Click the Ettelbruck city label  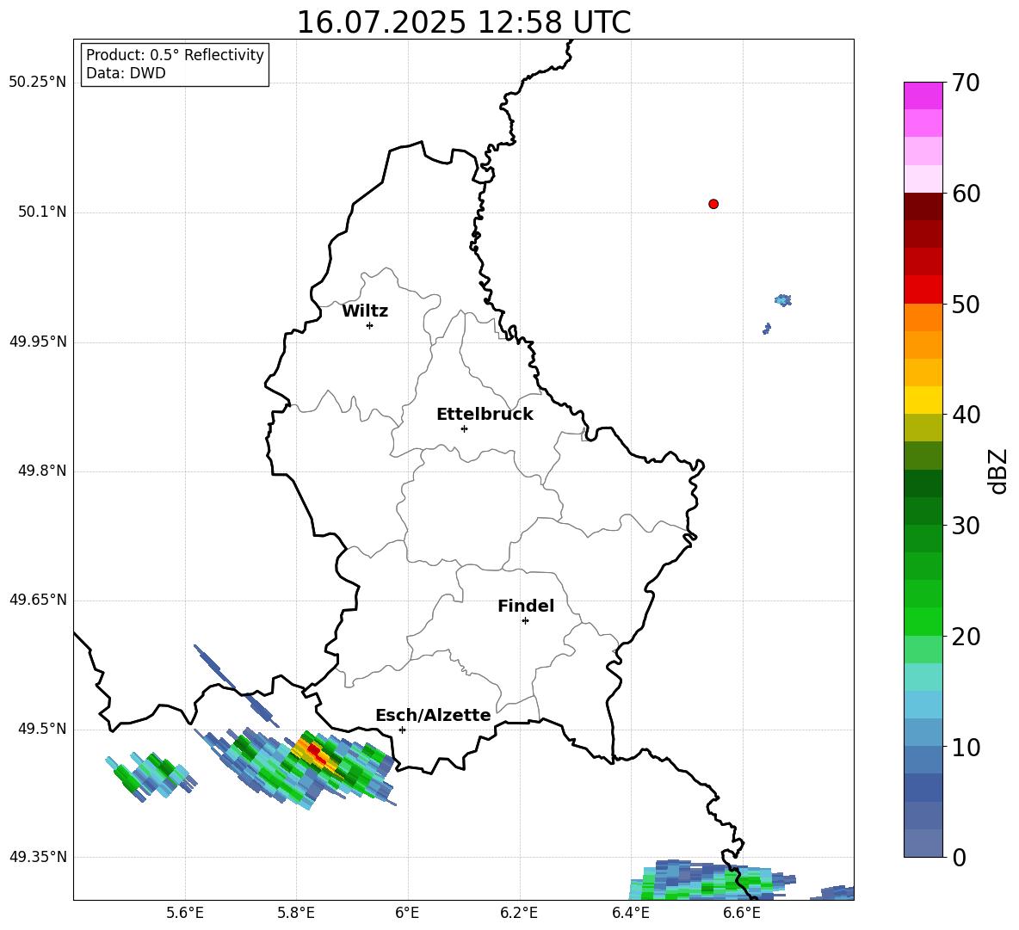pyautogui.click(x=485, y=415)
